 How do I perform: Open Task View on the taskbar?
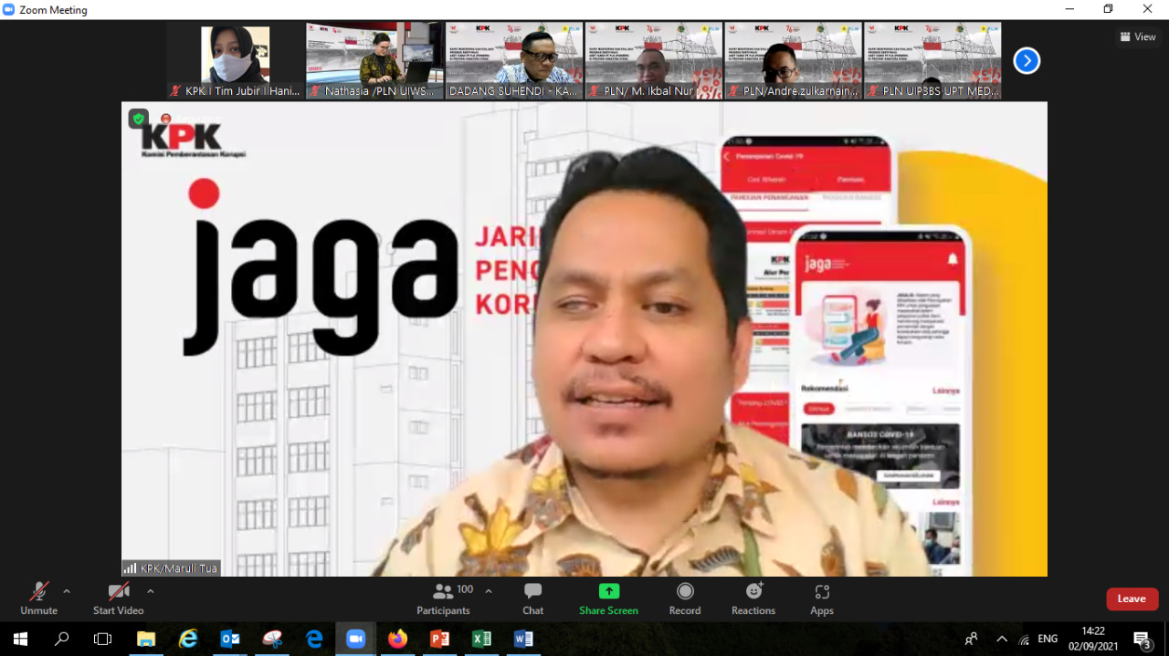click(102, 639)
